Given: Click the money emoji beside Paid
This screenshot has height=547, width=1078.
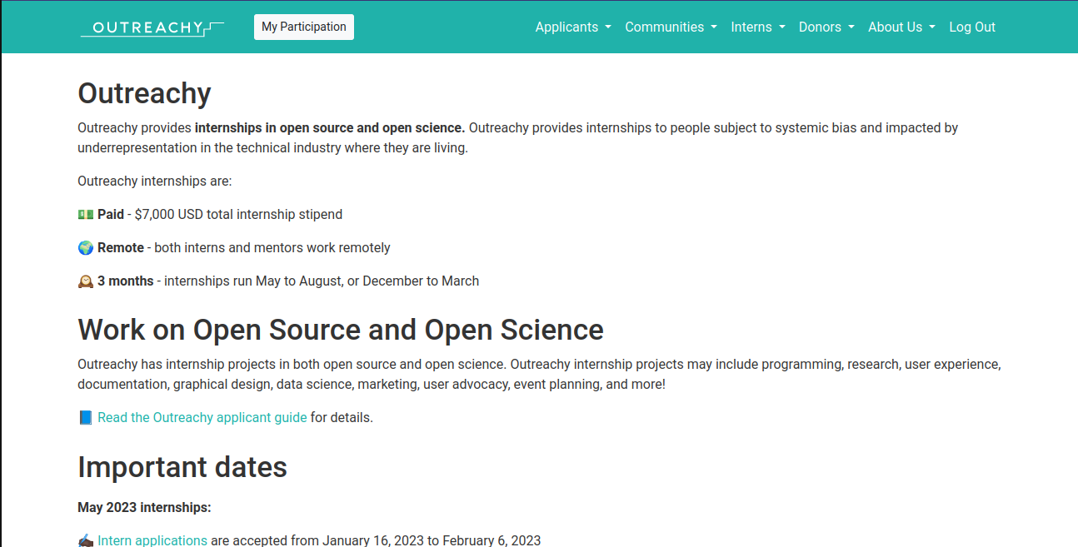Looking at the screenshot, I should 86,214.
